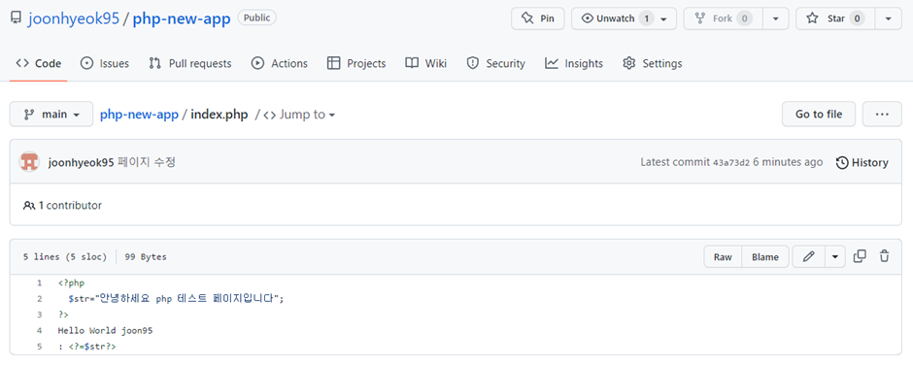Viewport: 913px width, 366px height.
Task: Open the Issues tab
Action: coord(105,63)
